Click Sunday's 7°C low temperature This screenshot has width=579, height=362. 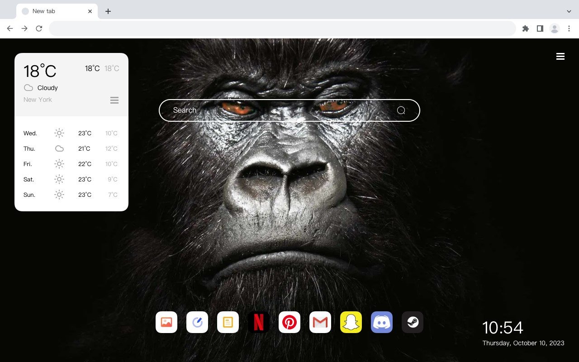(x=113, y=195)
